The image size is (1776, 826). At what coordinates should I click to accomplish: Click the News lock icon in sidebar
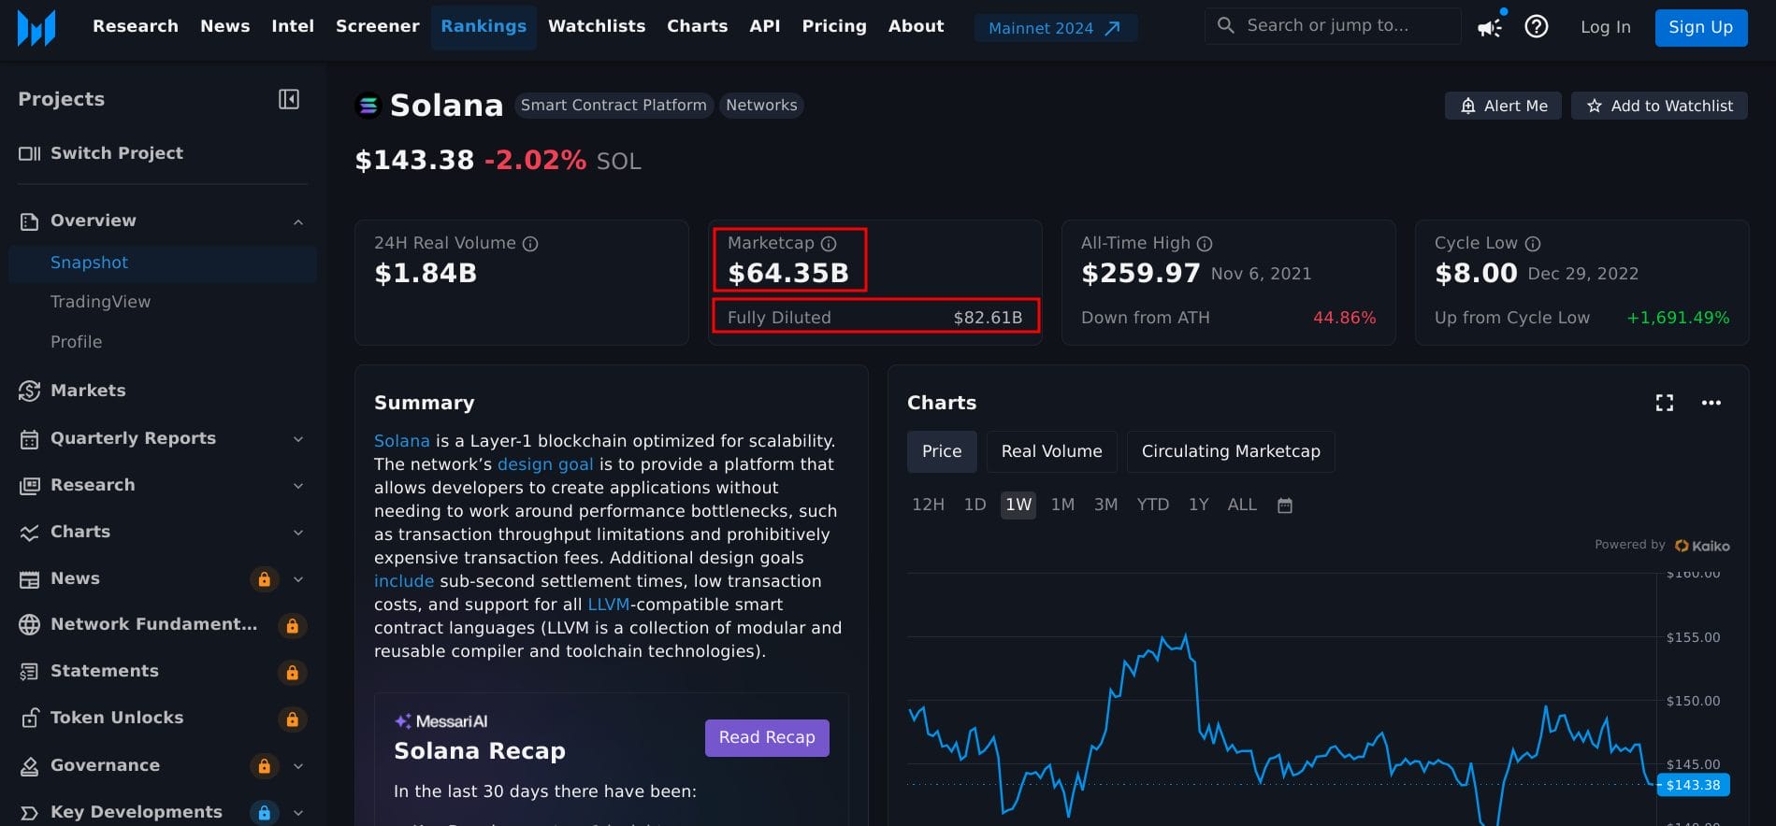264,579
